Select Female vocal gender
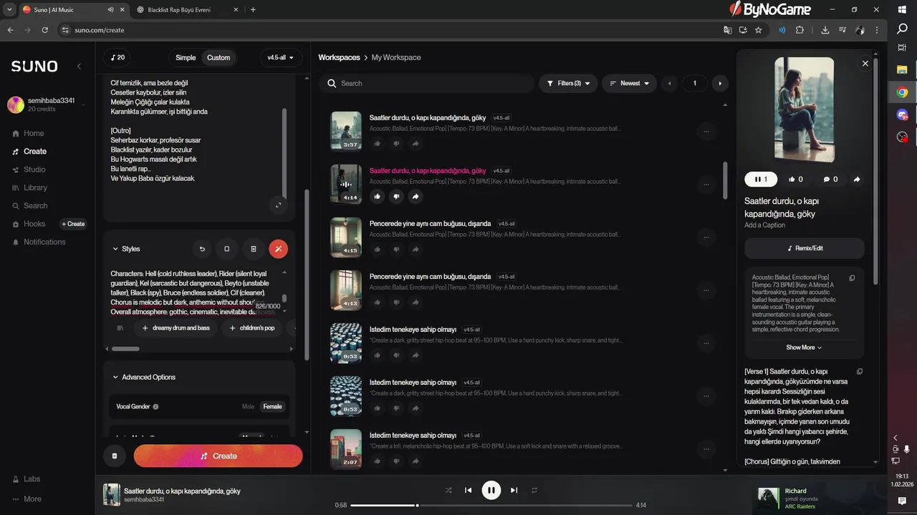The image size is (917, 515). 273,406
